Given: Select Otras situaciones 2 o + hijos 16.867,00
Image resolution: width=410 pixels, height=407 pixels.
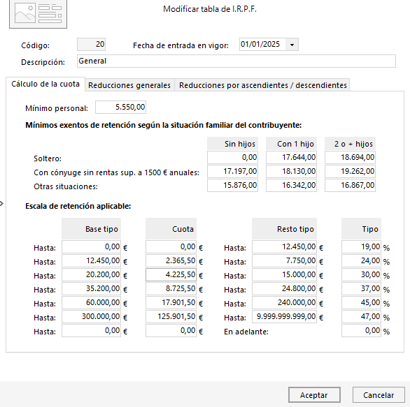Looking at the screenshot, I should coord(350,185).
